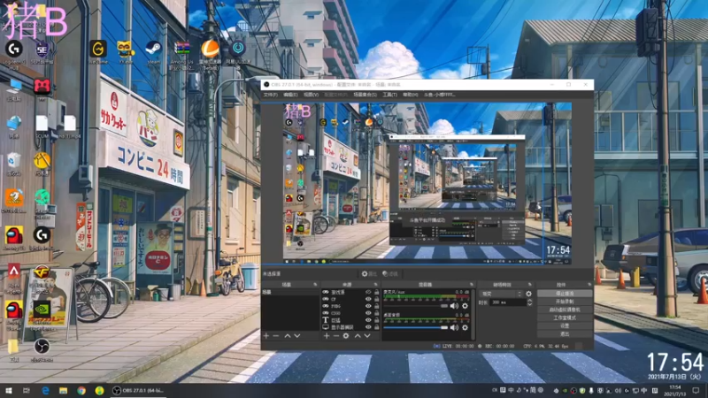Move selected scene up
708x398 pixels.
coord(287,336)
